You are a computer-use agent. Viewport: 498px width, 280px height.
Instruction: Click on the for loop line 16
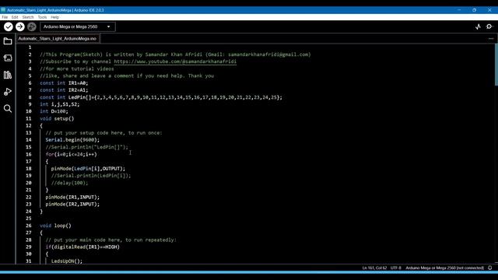(x=71, y=154)
